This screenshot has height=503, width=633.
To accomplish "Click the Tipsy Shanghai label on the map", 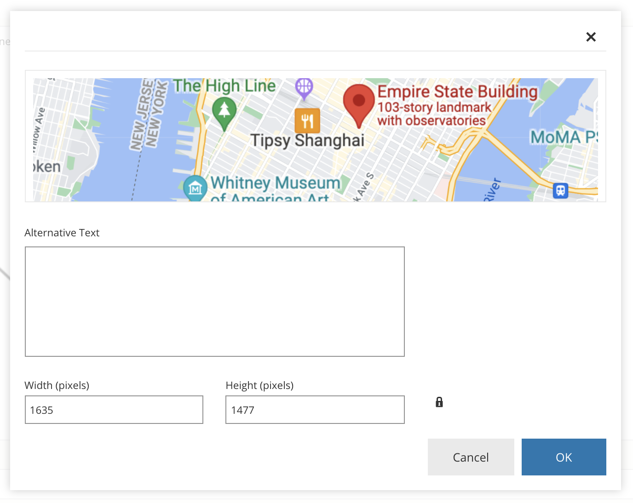I will tap(307, 140).
